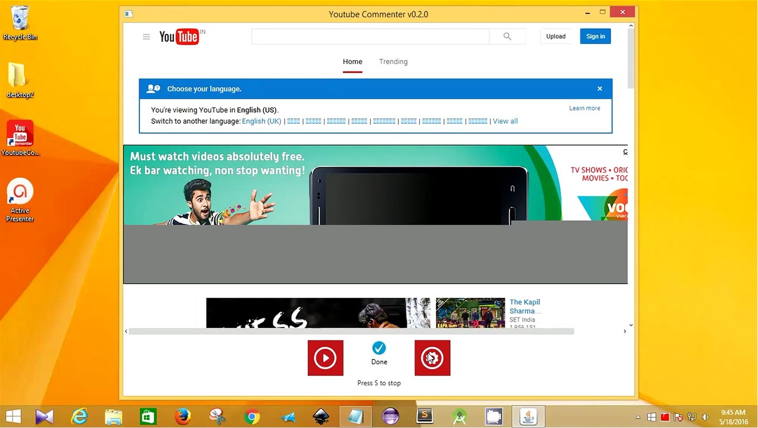Click The Kapil Sharma show thumbnail
Image resolution: width=758 pixels, height=428 pixels.
point(470,313)
